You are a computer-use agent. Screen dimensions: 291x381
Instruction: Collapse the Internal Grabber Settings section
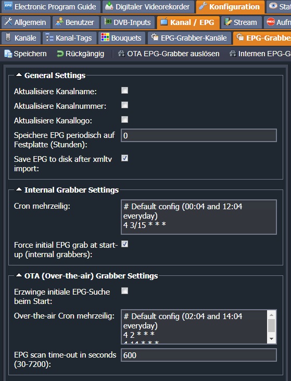(19, 189)
